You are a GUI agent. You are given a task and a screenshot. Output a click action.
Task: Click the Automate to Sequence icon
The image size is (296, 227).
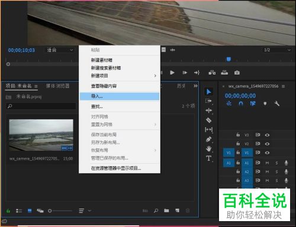(x=145, y=211)
